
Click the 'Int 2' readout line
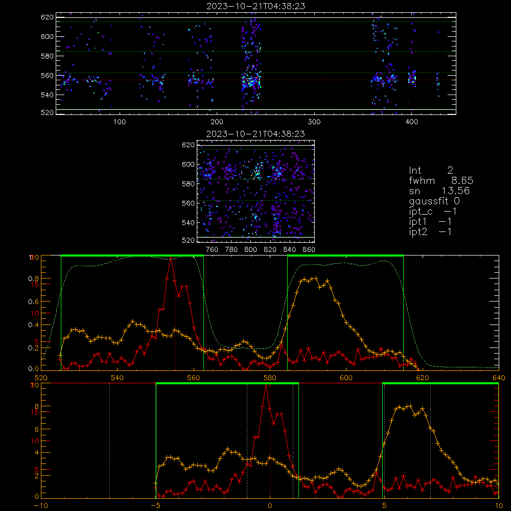(431, 171)
